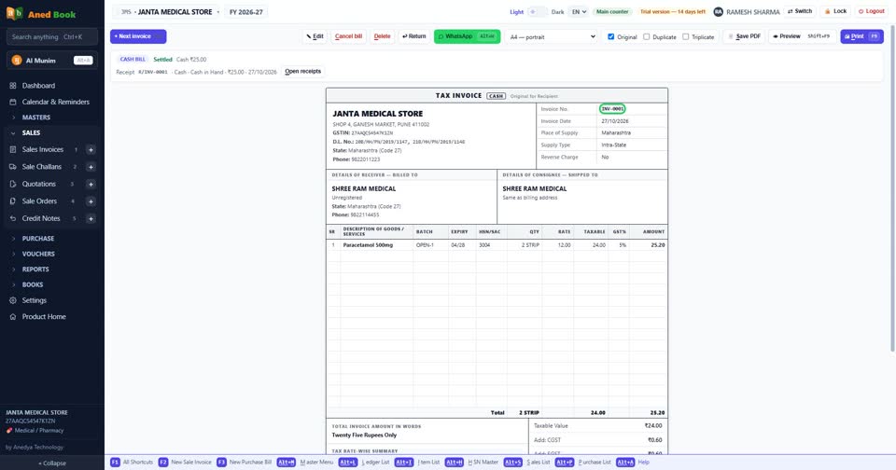Click the page vertical scrollbar
896x470 pixels.
[893, 188]
